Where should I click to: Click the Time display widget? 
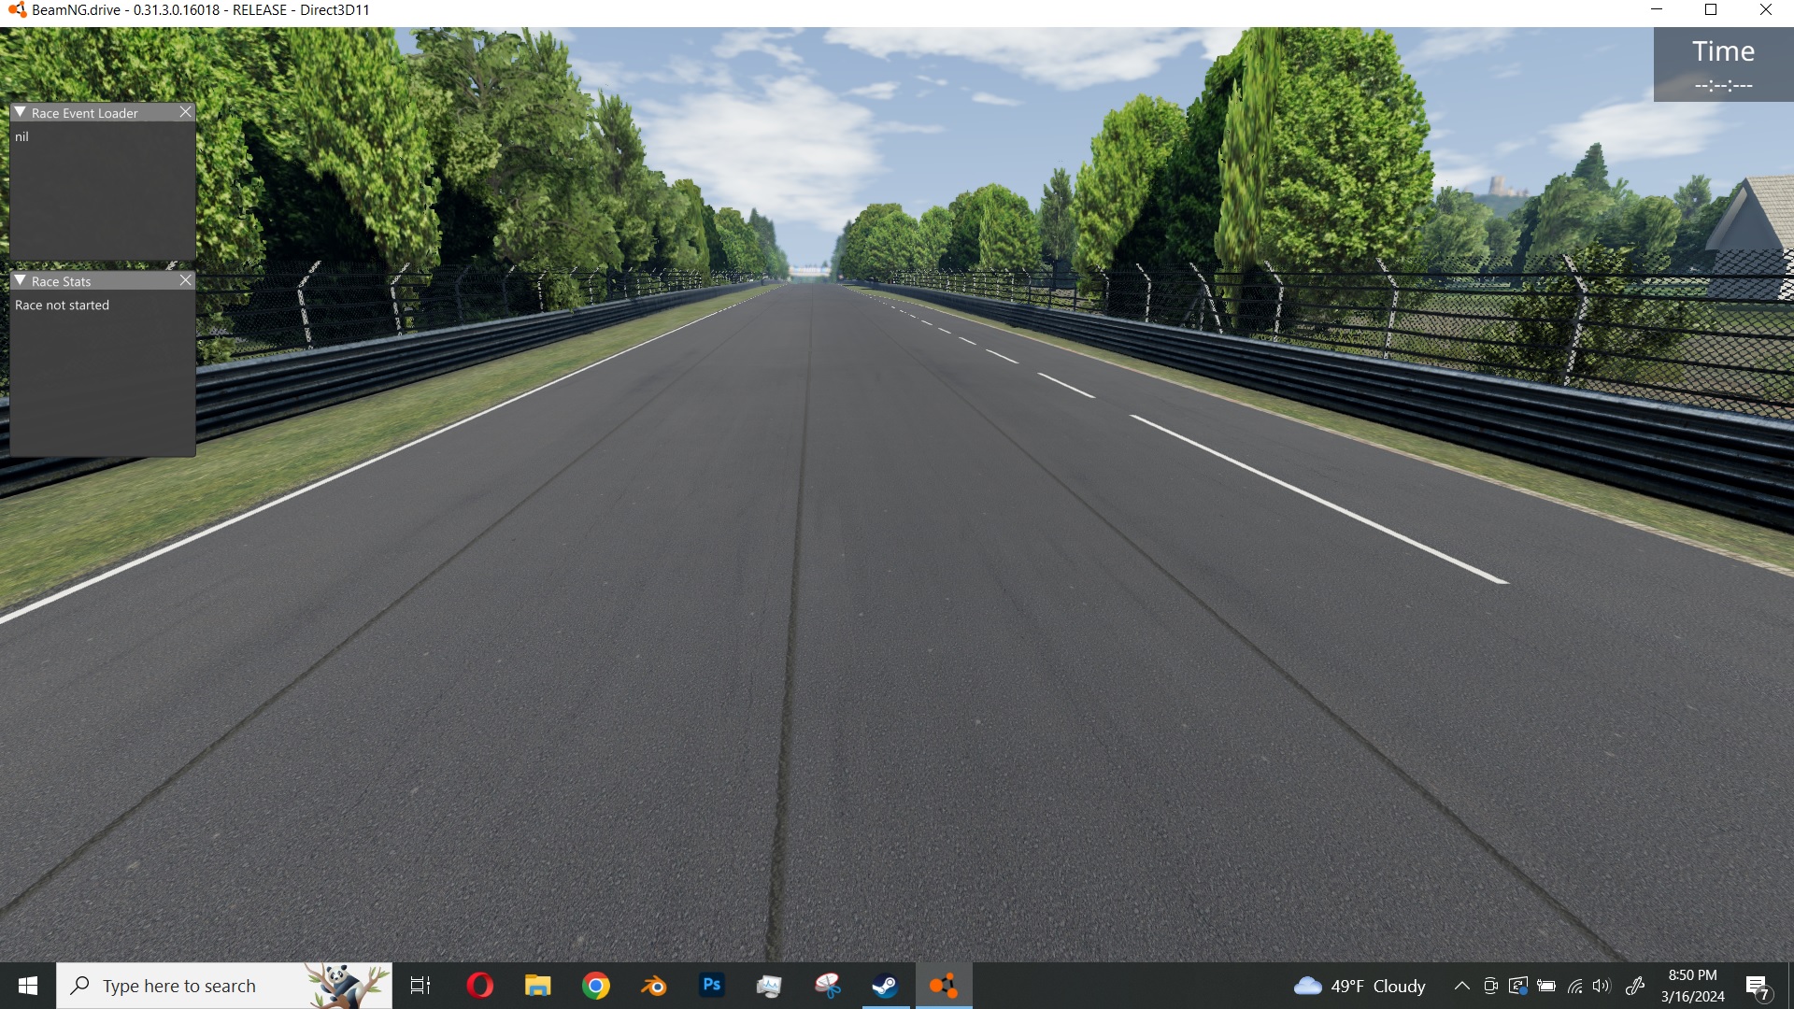[1723, 64]
